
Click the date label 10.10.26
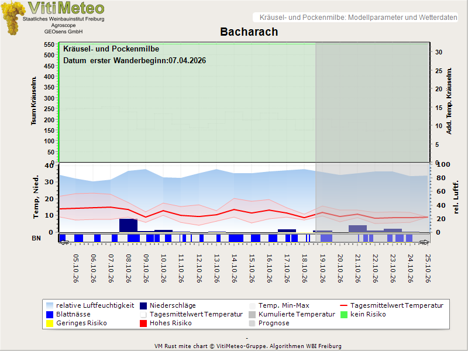[x=164, y=269]
